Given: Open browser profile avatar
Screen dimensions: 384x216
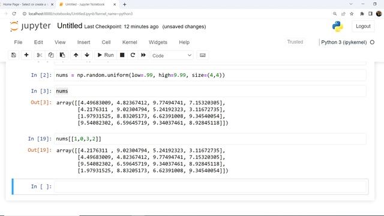Looking at the screenshot, I should (379, 14).
